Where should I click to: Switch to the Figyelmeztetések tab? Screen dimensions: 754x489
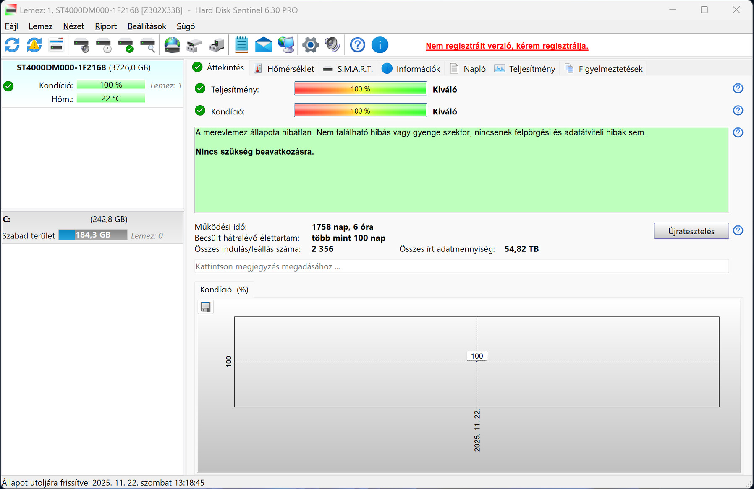point(604,69)
